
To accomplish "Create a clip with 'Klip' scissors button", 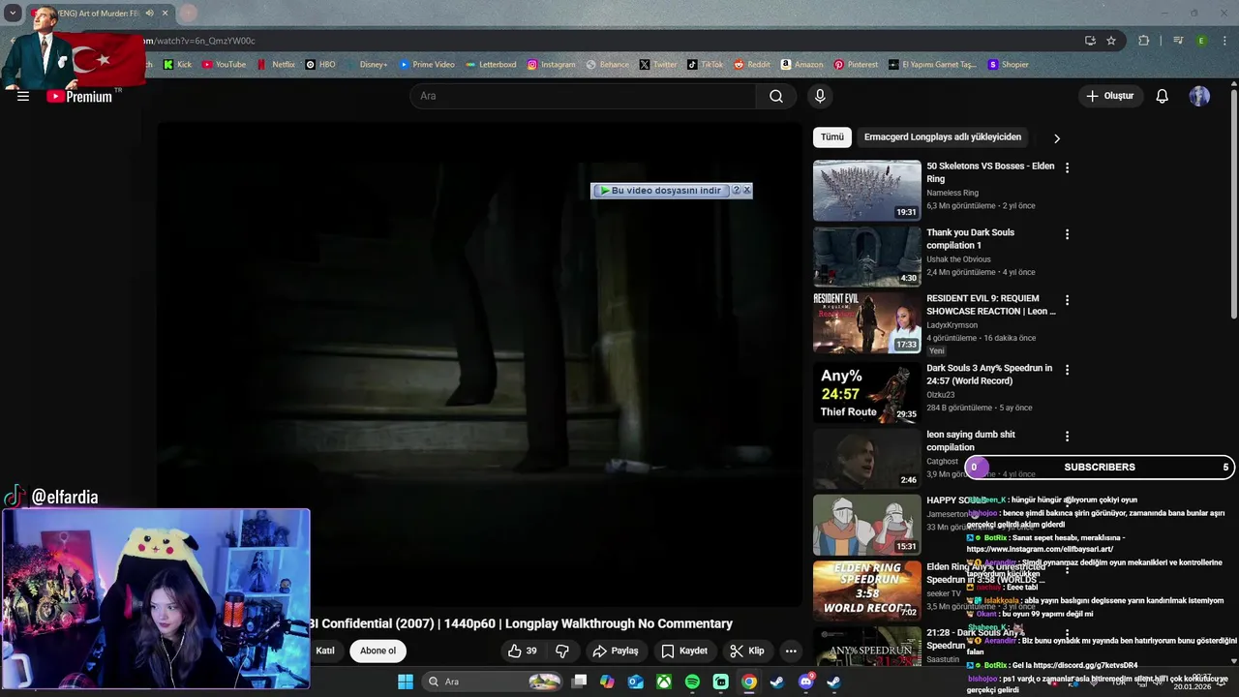I will [747, 651].
